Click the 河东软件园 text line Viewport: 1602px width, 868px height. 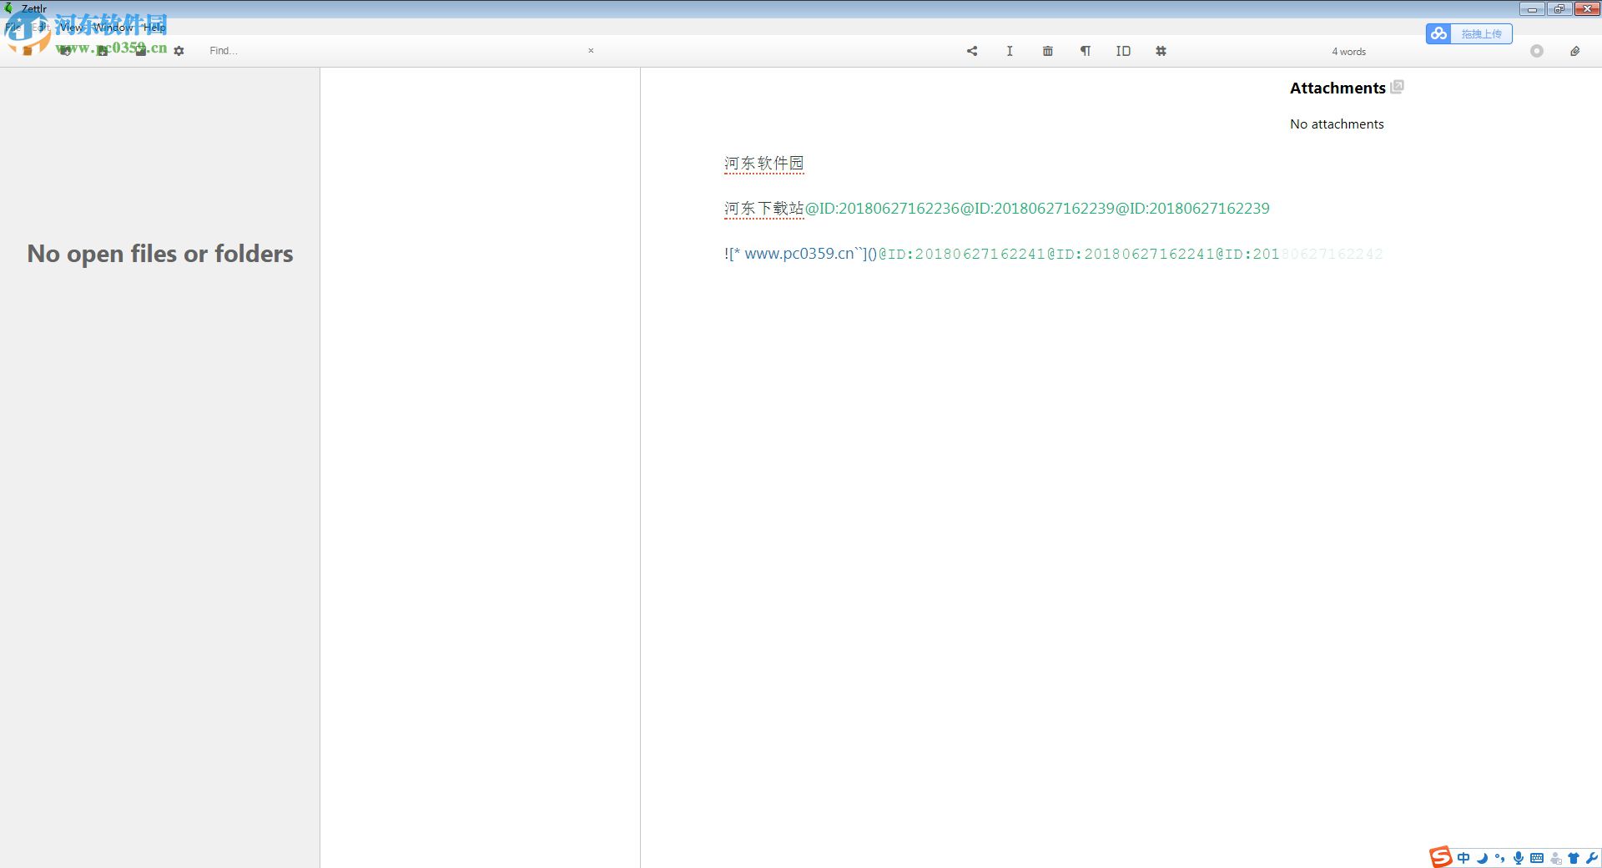(x=763, y=164)
